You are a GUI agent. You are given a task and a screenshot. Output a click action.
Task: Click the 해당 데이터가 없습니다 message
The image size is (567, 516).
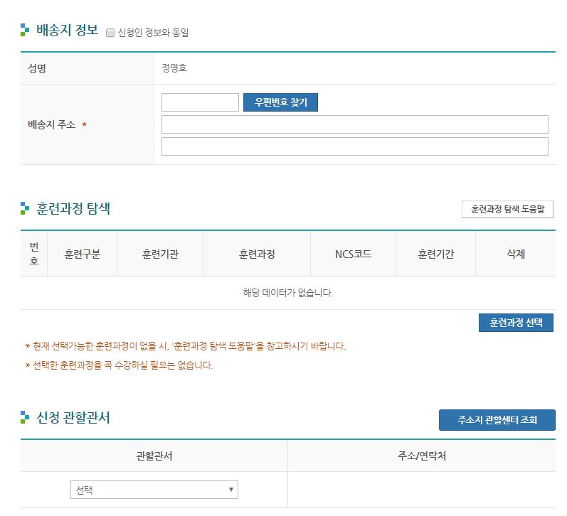pos(288,293)
